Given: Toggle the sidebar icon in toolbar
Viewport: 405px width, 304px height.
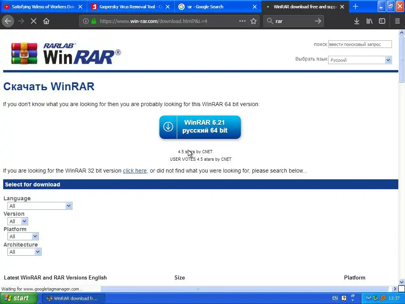Looking at the screenshot, I should pyautogui.click(x=382, y=21).
